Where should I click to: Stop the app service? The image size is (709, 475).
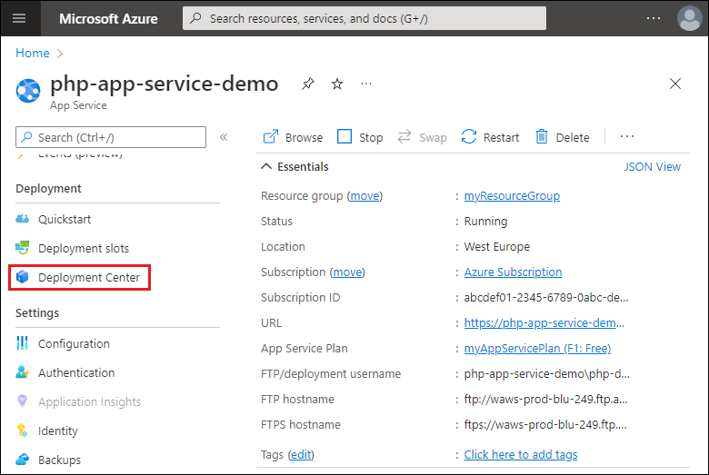pyautogui.click(x=360, y=137)
